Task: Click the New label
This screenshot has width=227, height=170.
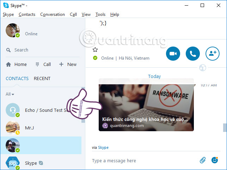Action: [72, 64]
